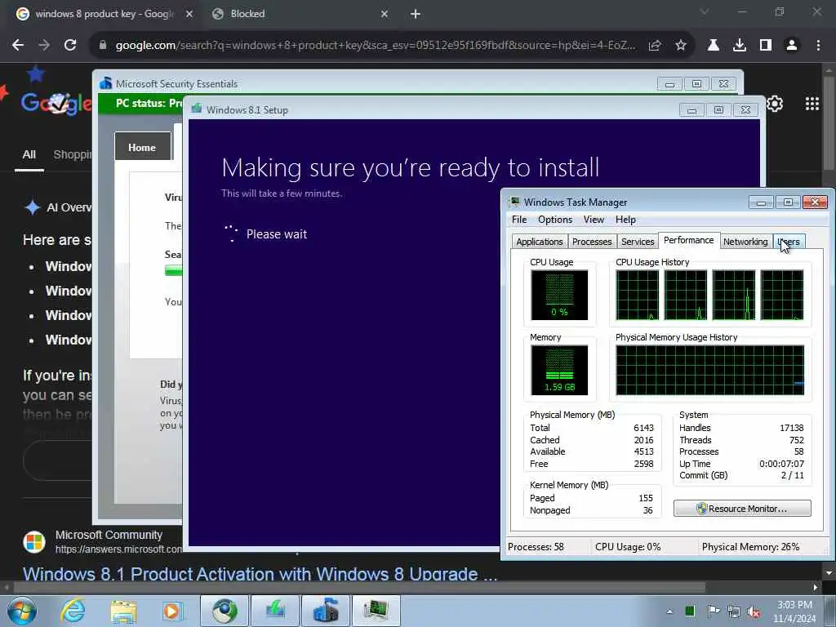Switch to Applications tab
Image resolution: width=836 pixels, height=627 pixels.
pos(539,242)
